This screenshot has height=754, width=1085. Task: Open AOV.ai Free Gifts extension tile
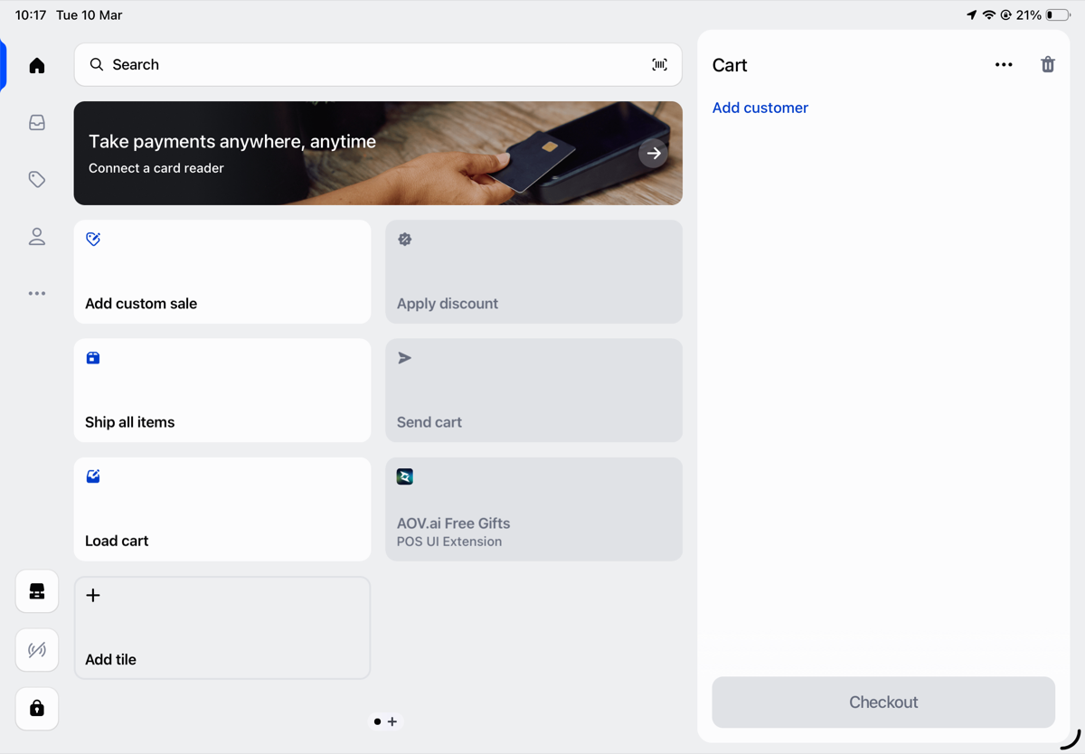click(533, 509)
